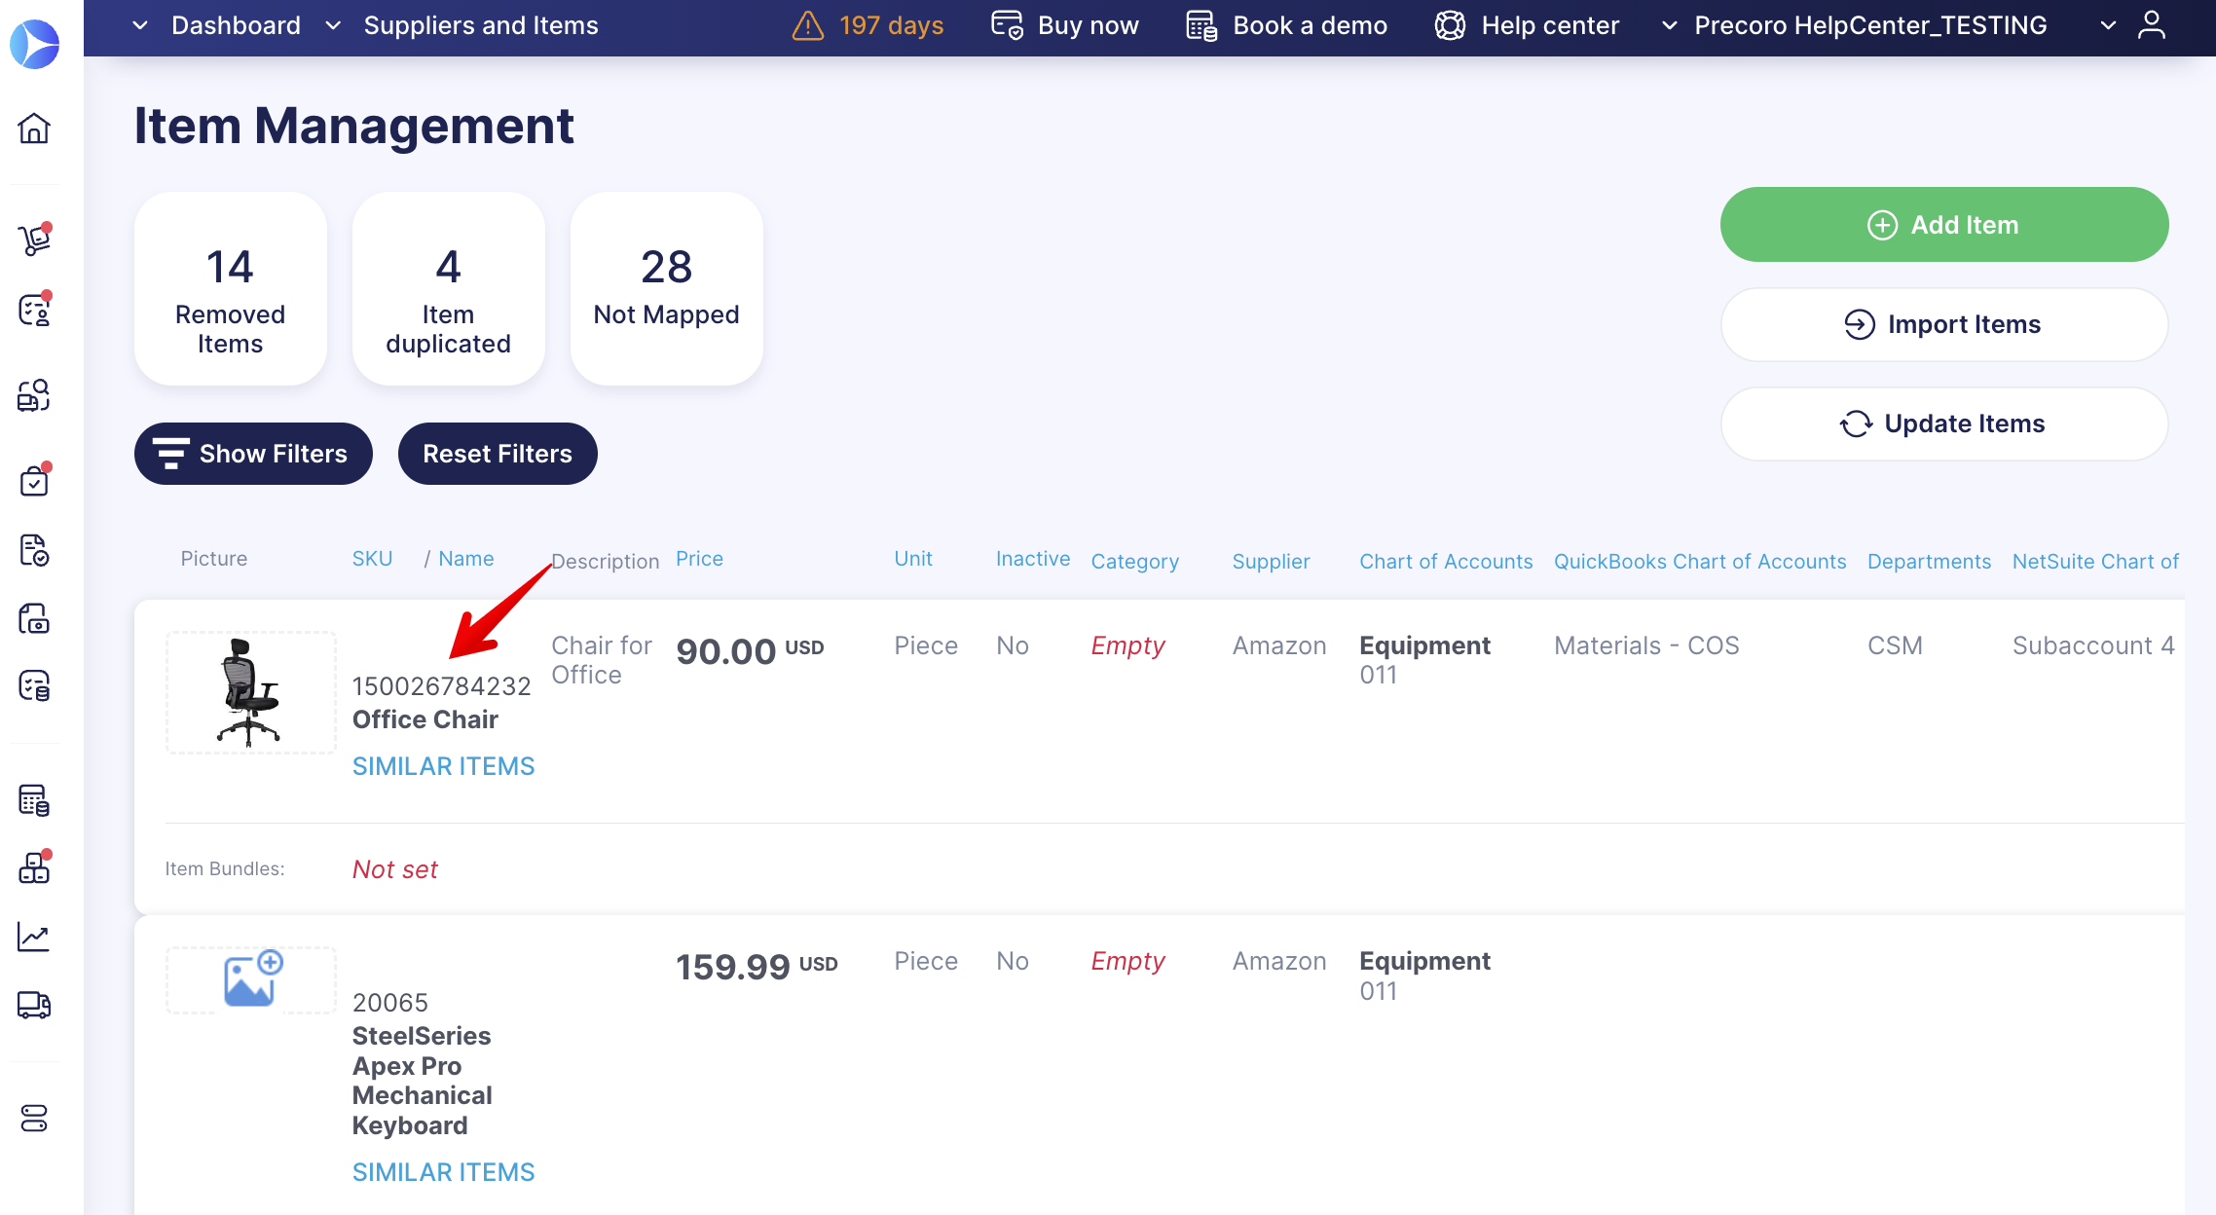2216x1215 pixels.
Task: Click the Buy now link
Action: coord(1088,25)
